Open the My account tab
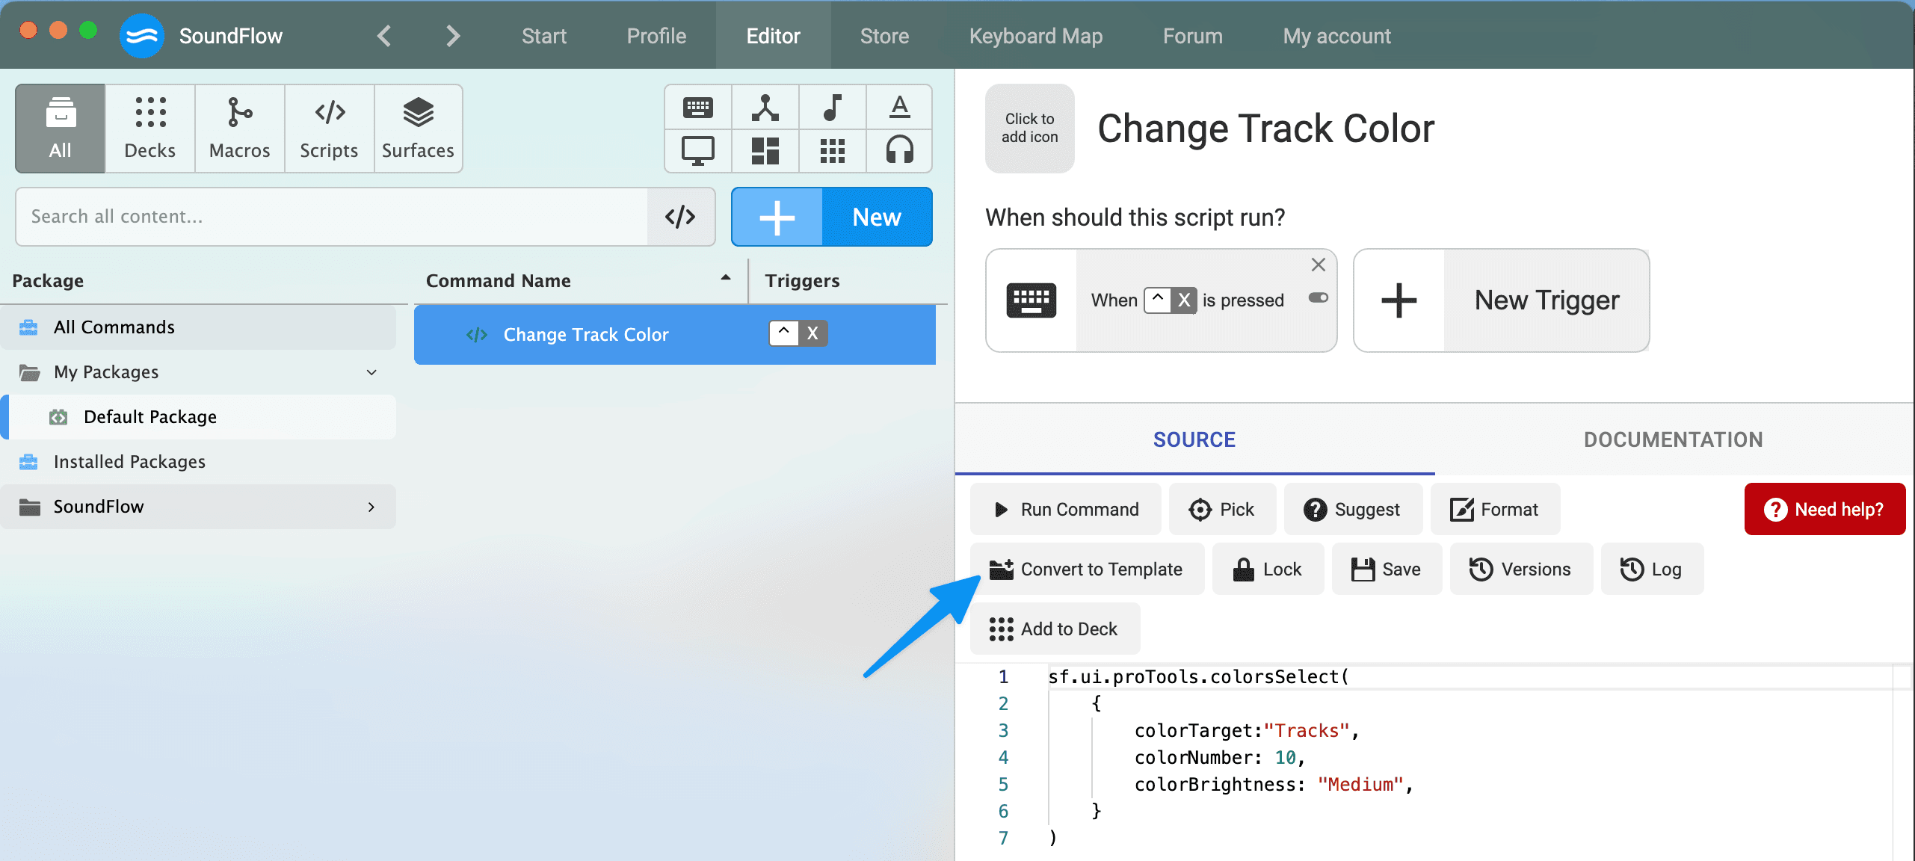This screenshot has height=861, width=1915. pos(1336,36)
